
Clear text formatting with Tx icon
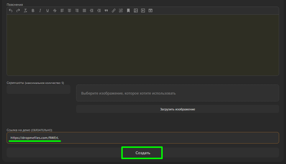coord(26,11)
